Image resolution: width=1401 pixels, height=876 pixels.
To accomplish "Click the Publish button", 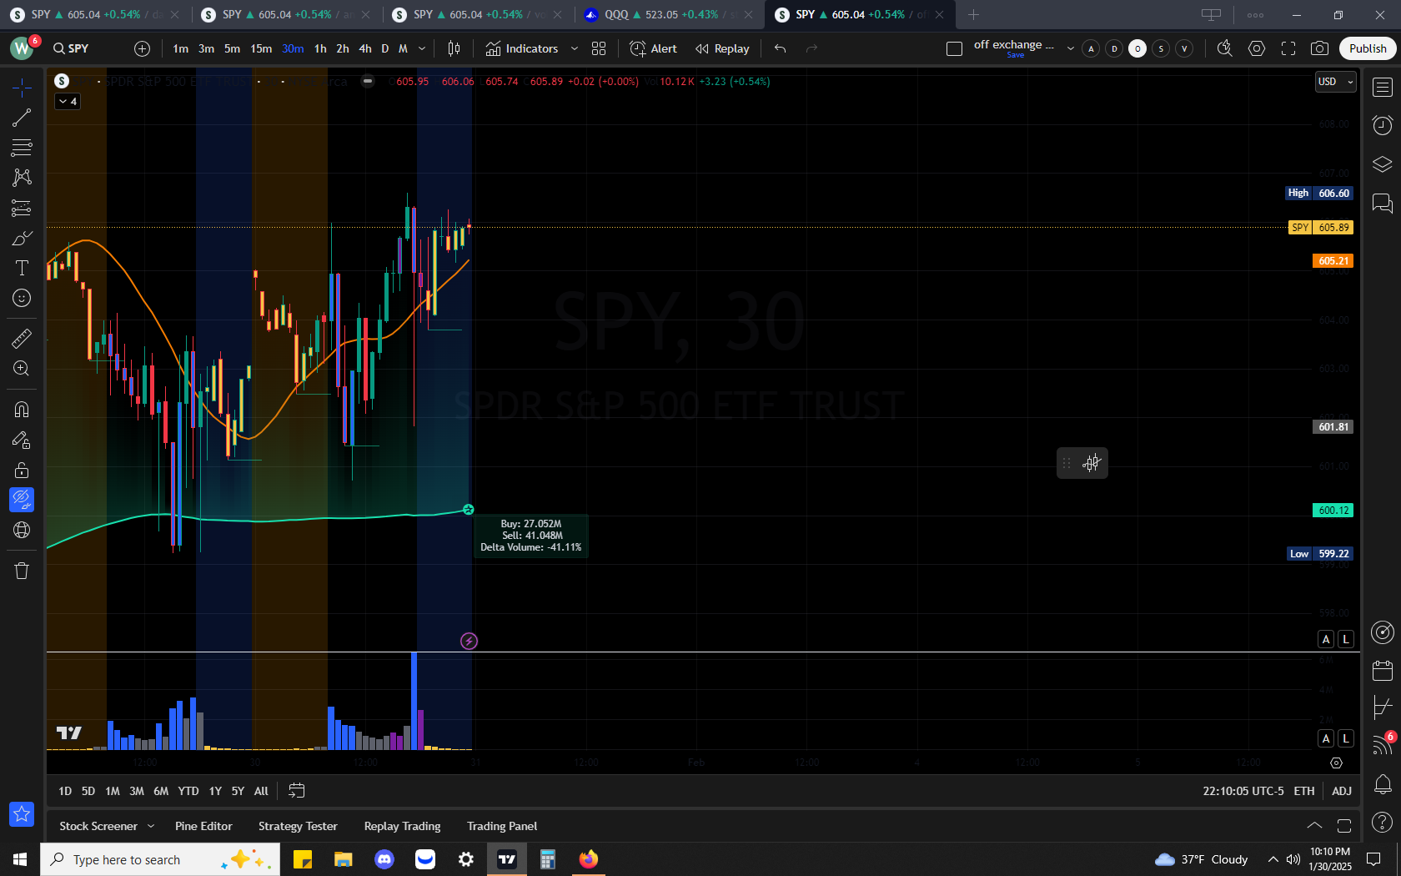I will click(x=1368, y=48).
